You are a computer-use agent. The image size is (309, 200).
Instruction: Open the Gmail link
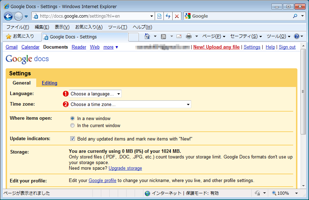tap(12, 47)
